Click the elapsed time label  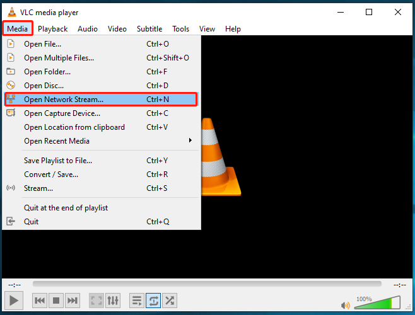click(15, 285)
